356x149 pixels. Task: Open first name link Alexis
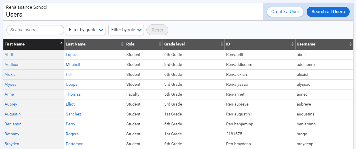click(10, 74)
